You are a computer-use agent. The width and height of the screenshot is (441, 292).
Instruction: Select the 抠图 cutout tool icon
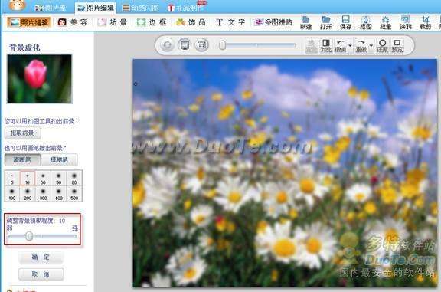coord(366,22)
